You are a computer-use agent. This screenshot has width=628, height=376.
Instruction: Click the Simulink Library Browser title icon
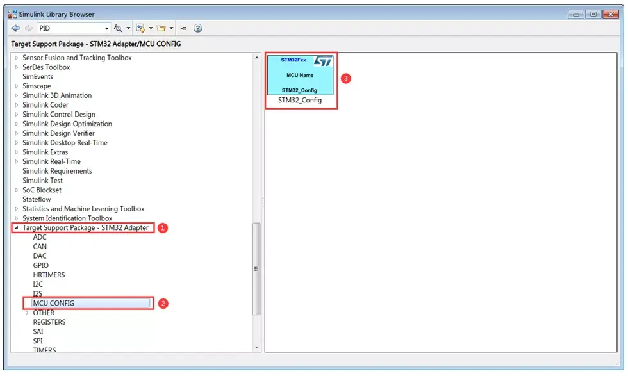(x=12, y=14)
